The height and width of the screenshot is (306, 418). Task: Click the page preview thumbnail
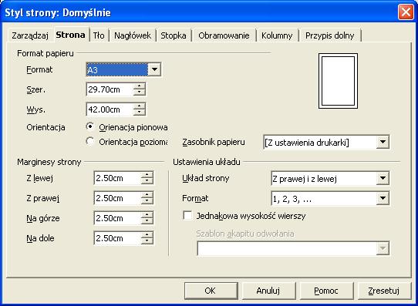point(338,81)
